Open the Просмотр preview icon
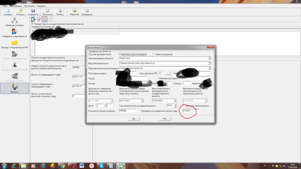 click(47, 12)
